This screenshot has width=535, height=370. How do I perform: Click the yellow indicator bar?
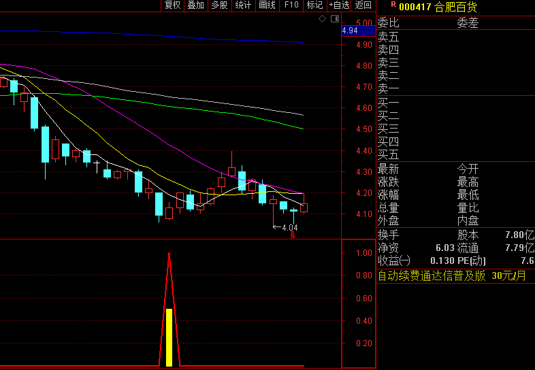coord(169,337)
